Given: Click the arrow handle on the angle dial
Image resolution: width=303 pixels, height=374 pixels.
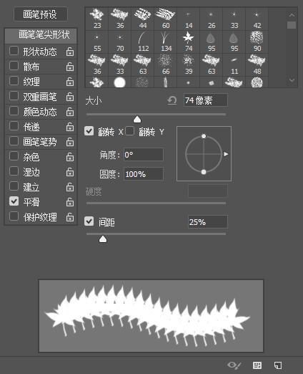Looking at the screenshot, I should point(226,154).
